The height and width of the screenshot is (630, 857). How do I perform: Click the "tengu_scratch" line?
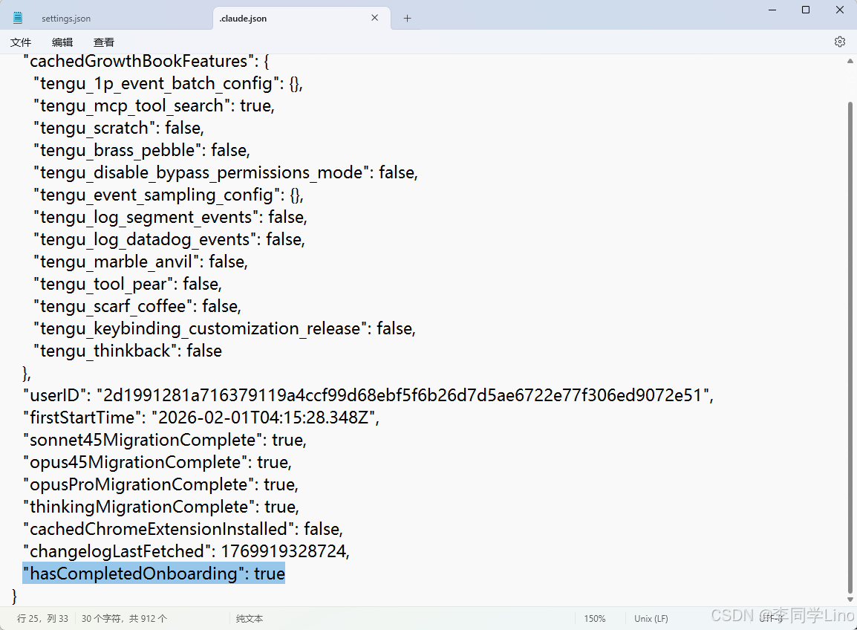coord(119,128)
